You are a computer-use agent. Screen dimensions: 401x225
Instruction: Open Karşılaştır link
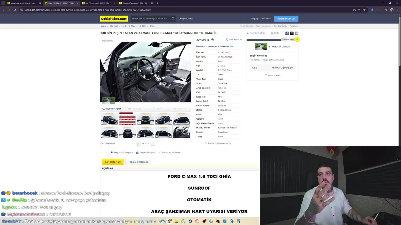tap(294, 26)
